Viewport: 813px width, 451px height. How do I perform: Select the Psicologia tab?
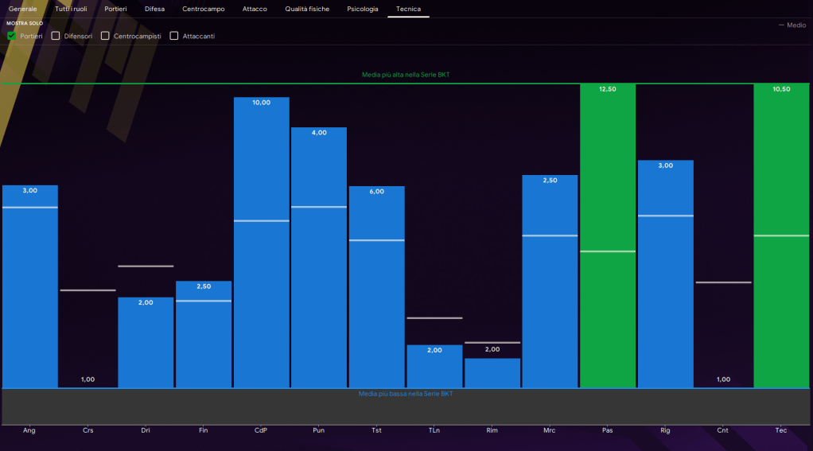click(x=363, y=9)
